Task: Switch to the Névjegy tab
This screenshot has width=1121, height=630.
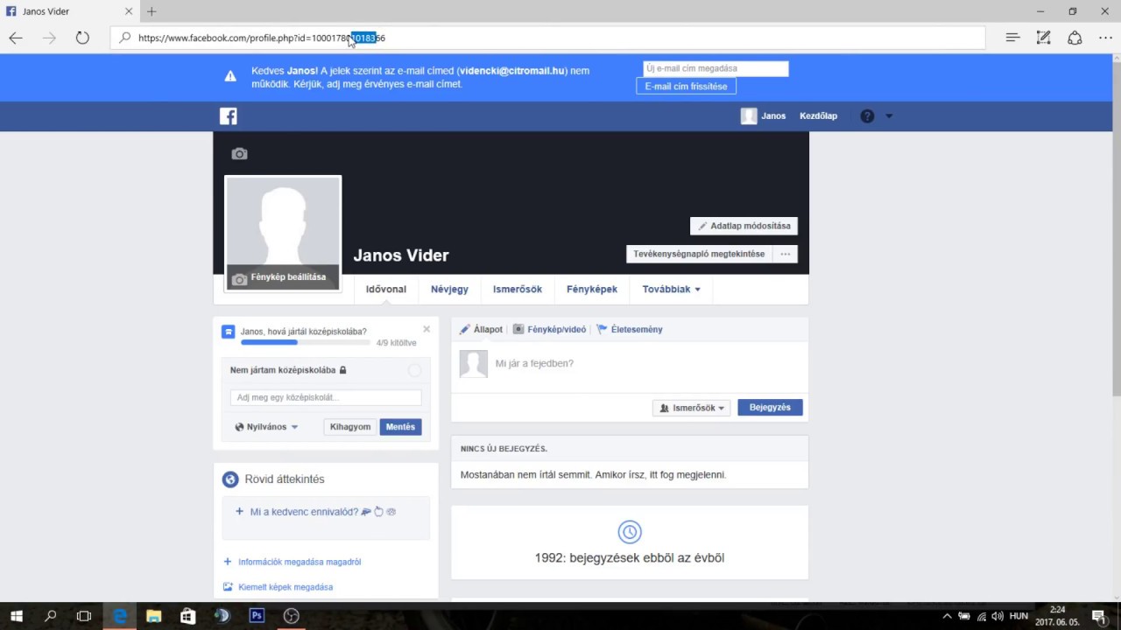Action: click(449, 290)
